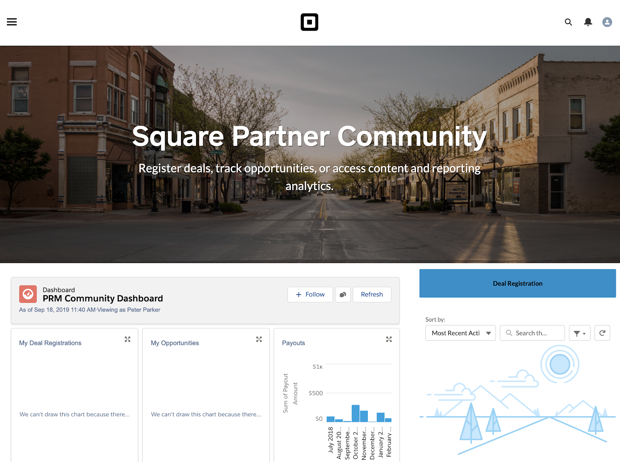
Task: Refresh the feed list with reload icon
Action: (x=602, y=333)
